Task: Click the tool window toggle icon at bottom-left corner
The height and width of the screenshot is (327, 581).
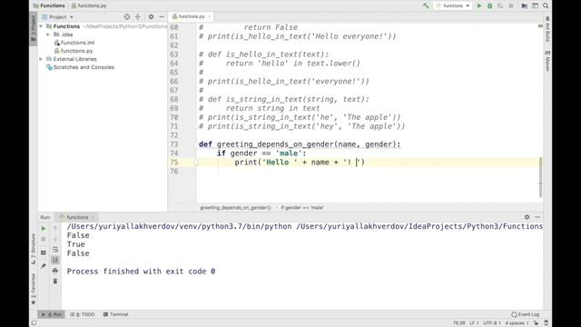Action: point(34,323)
